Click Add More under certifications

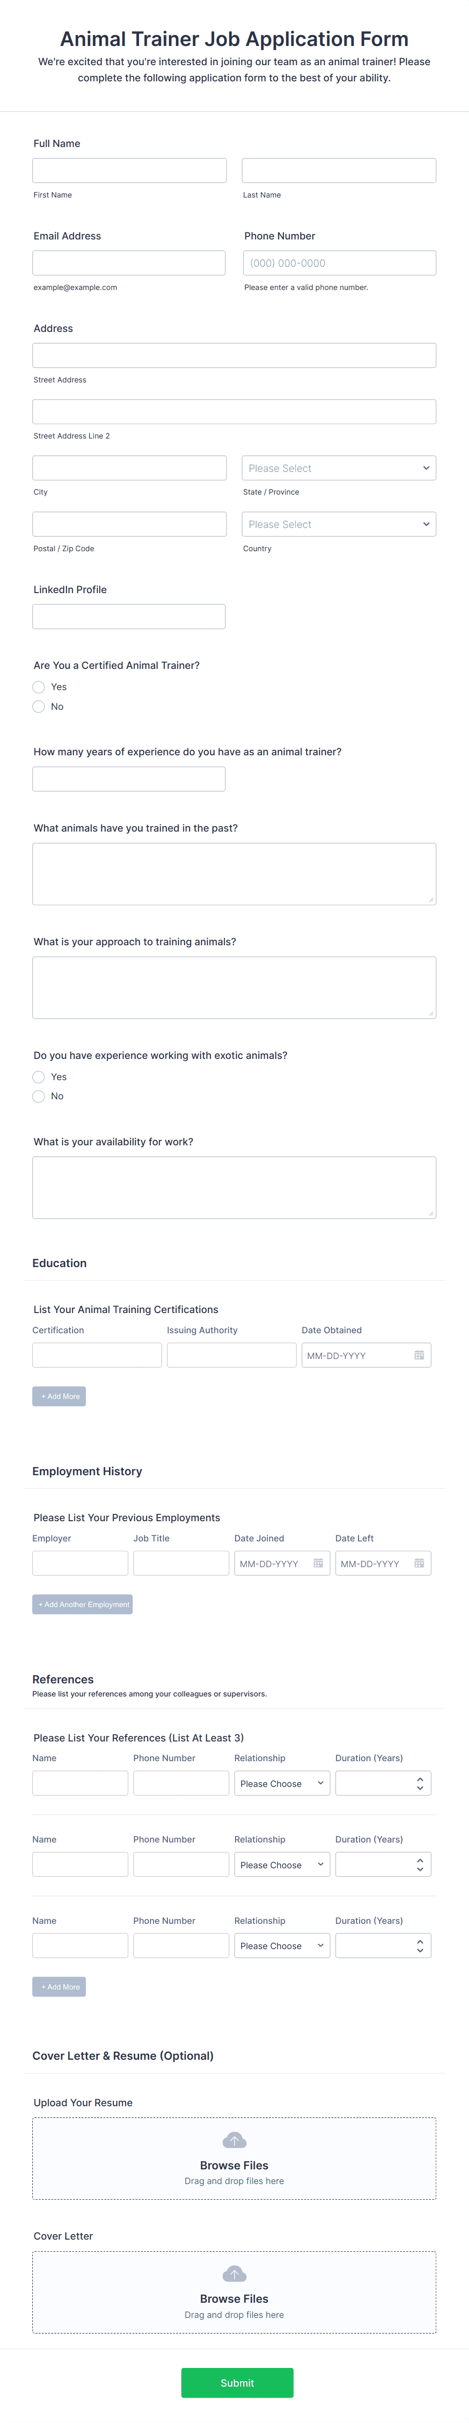point(58,1396)
